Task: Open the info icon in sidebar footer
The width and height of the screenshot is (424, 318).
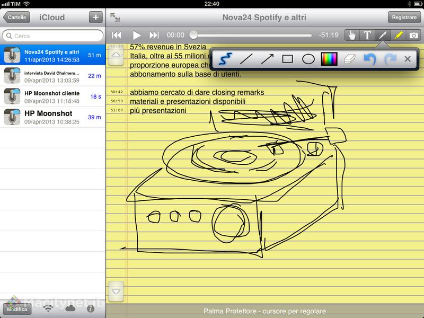Action: 91,308
